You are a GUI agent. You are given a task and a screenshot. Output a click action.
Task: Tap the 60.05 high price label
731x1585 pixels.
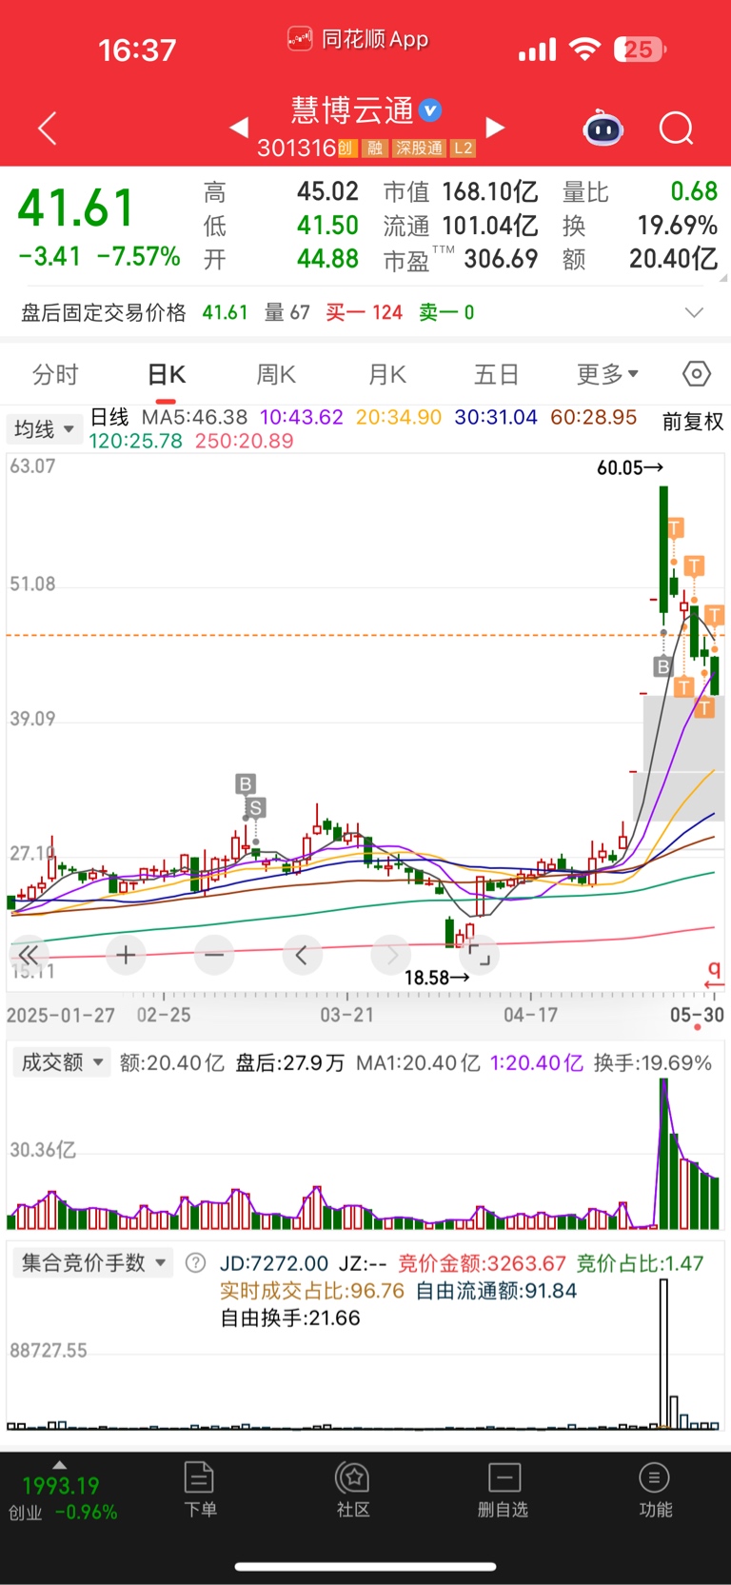coord(629,467)
